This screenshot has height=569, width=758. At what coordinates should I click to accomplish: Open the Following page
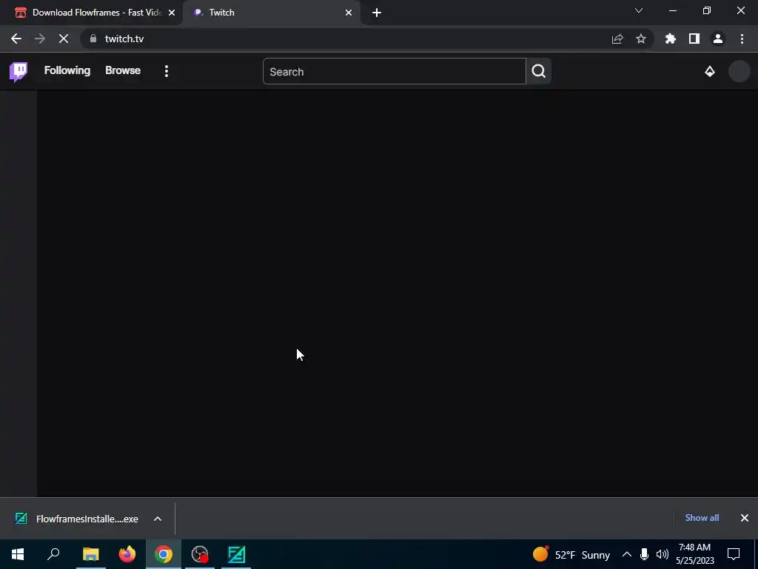[x=67, y=70]
